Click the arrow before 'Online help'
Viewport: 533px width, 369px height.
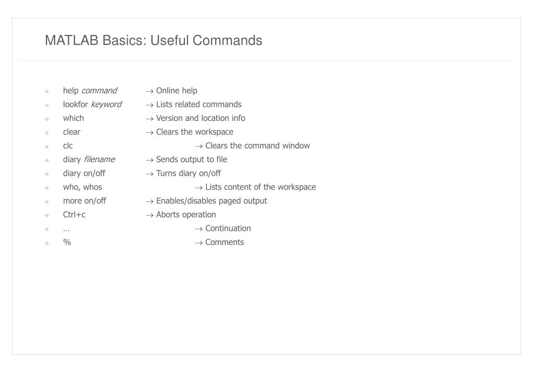(150, 92)
